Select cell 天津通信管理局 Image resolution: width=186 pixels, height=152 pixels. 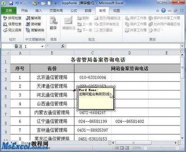52,86
